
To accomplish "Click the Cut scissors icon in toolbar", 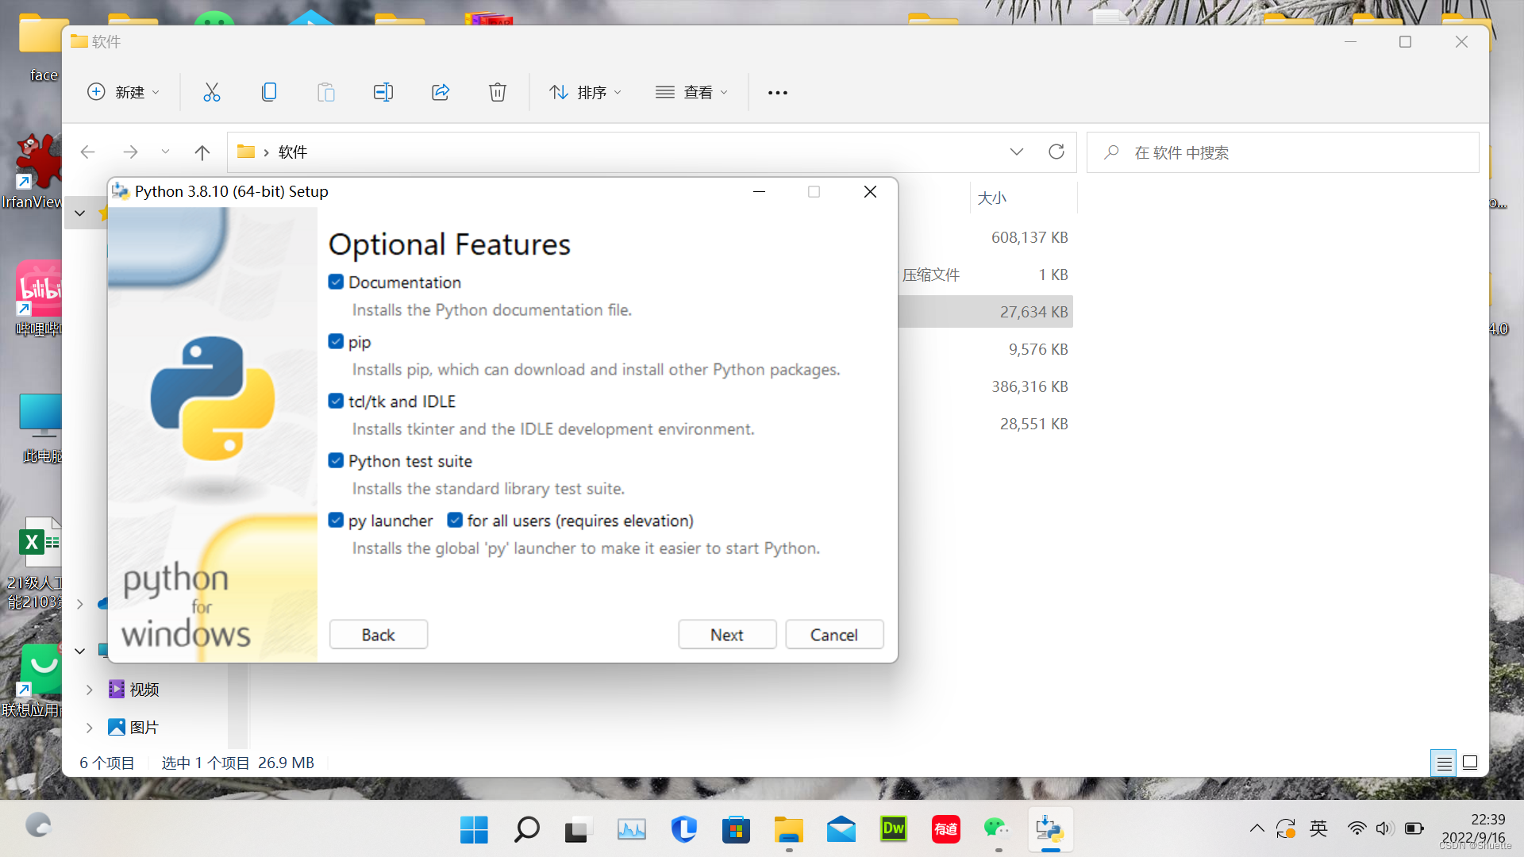I will 211,92.
